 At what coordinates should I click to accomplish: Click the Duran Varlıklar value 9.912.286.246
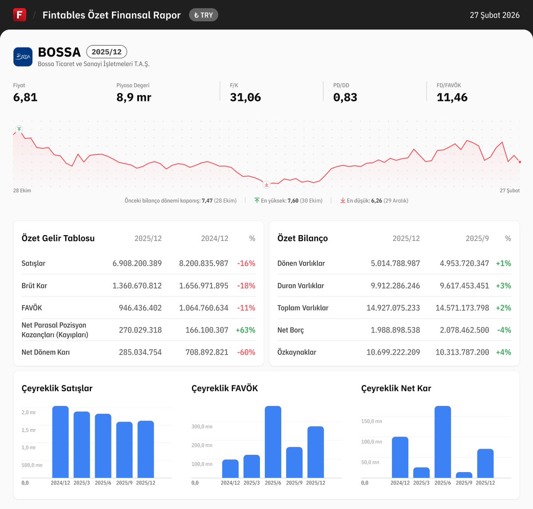coord(395,285)
